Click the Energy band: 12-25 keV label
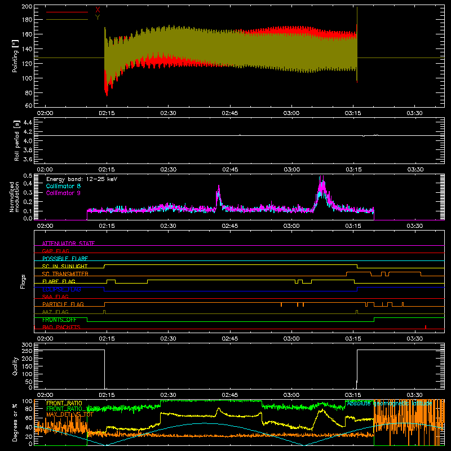This screenshot has height=451, width=451. (82, 179)
